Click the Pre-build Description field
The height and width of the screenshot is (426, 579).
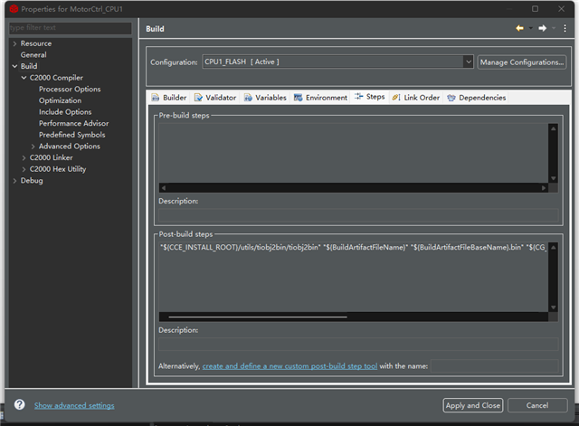(358, 215)
